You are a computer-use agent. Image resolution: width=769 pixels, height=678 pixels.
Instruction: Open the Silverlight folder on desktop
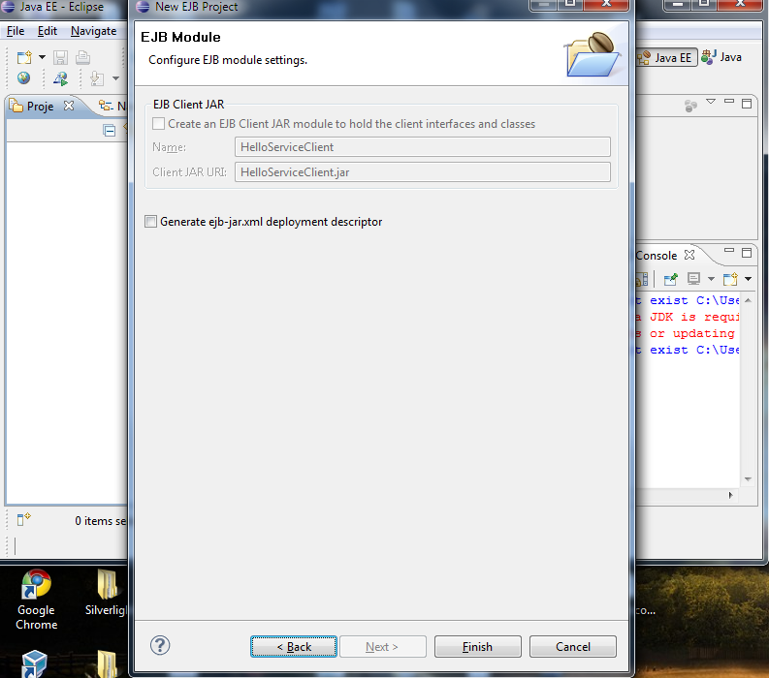[x=106, y=593]
